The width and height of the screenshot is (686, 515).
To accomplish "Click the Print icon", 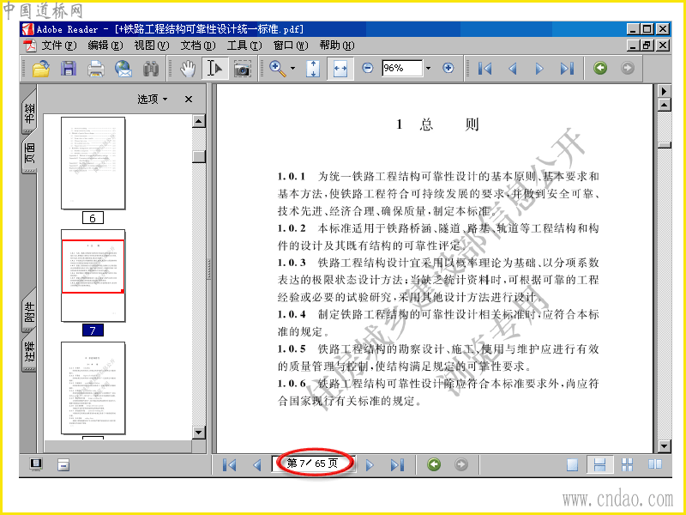I will (96, 69).
